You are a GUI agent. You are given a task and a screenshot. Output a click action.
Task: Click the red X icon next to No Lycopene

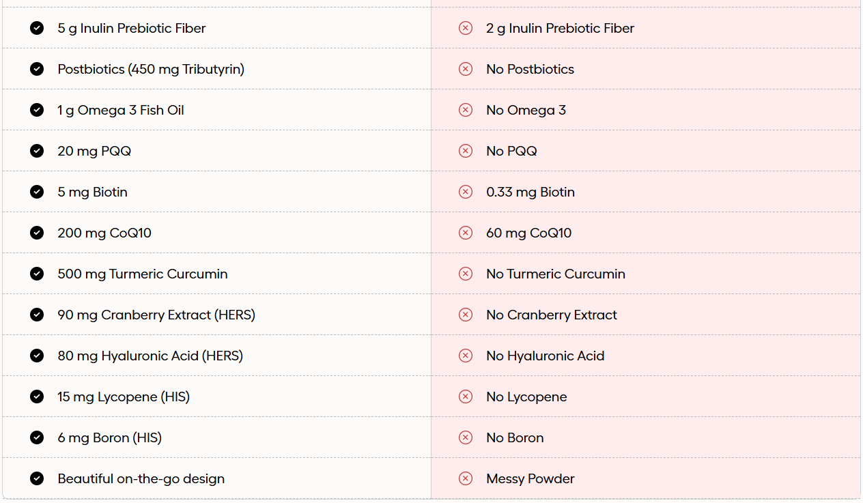click(466, 397)
